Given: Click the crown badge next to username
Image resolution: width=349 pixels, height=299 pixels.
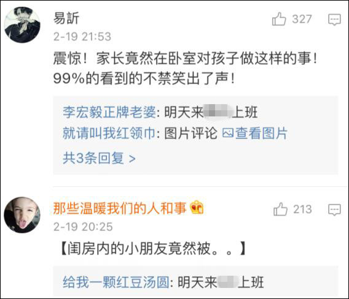Looking at the screenshot, I should [x=197, y=207].
